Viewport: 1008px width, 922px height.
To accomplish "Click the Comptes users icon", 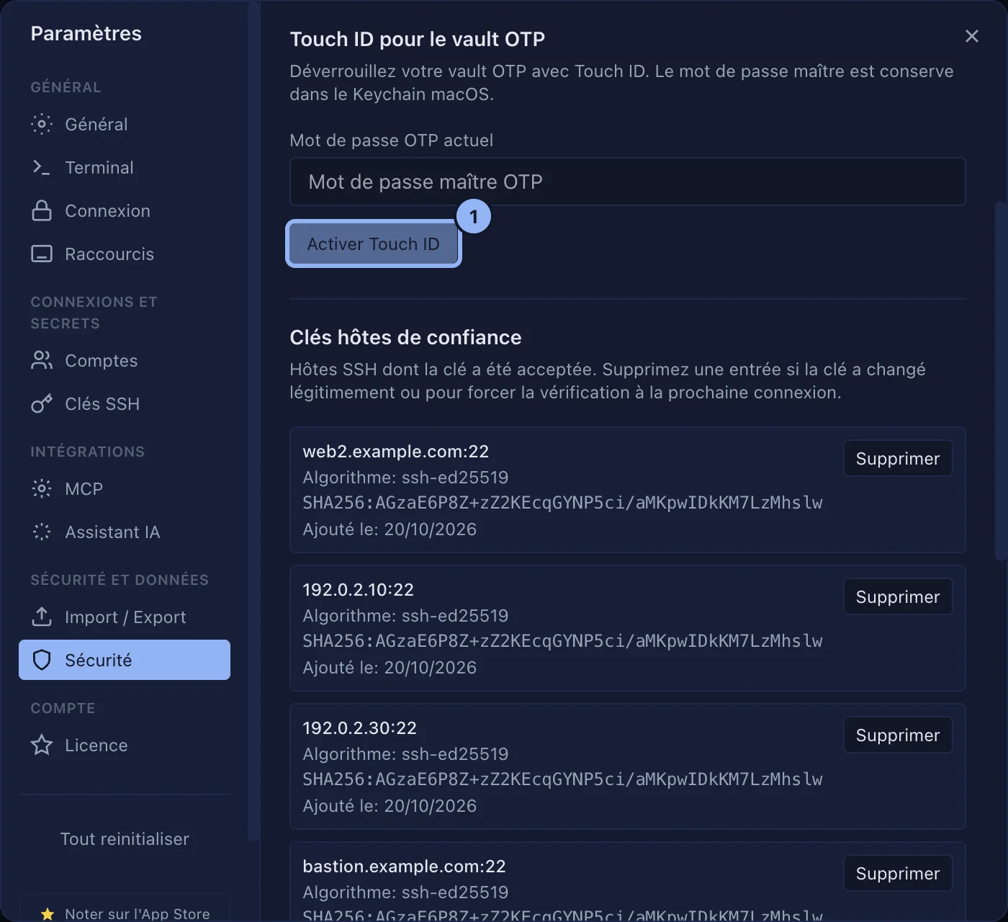I will tap(42, 360).
